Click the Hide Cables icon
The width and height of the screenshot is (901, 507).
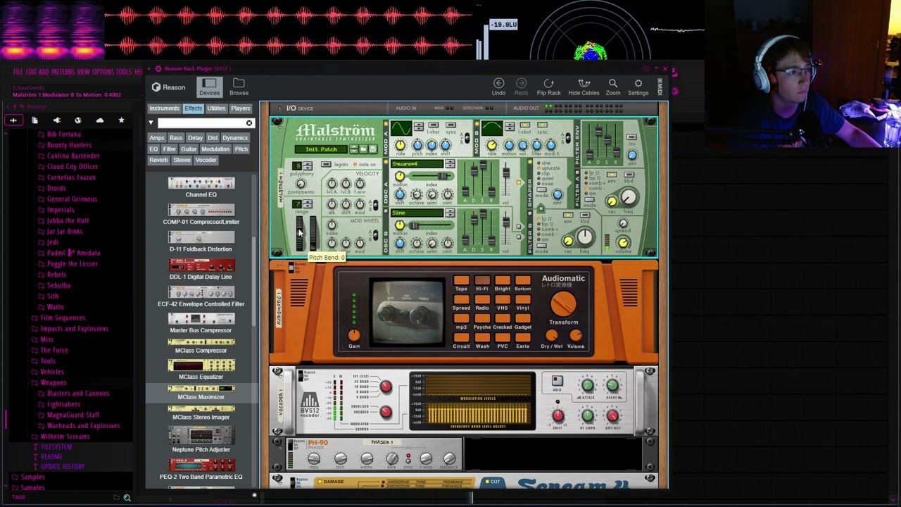tap(584, 83)
